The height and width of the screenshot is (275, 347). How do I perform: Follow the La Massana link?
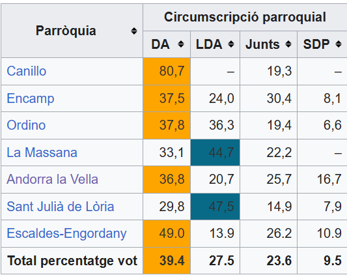[x=42, y=152]
